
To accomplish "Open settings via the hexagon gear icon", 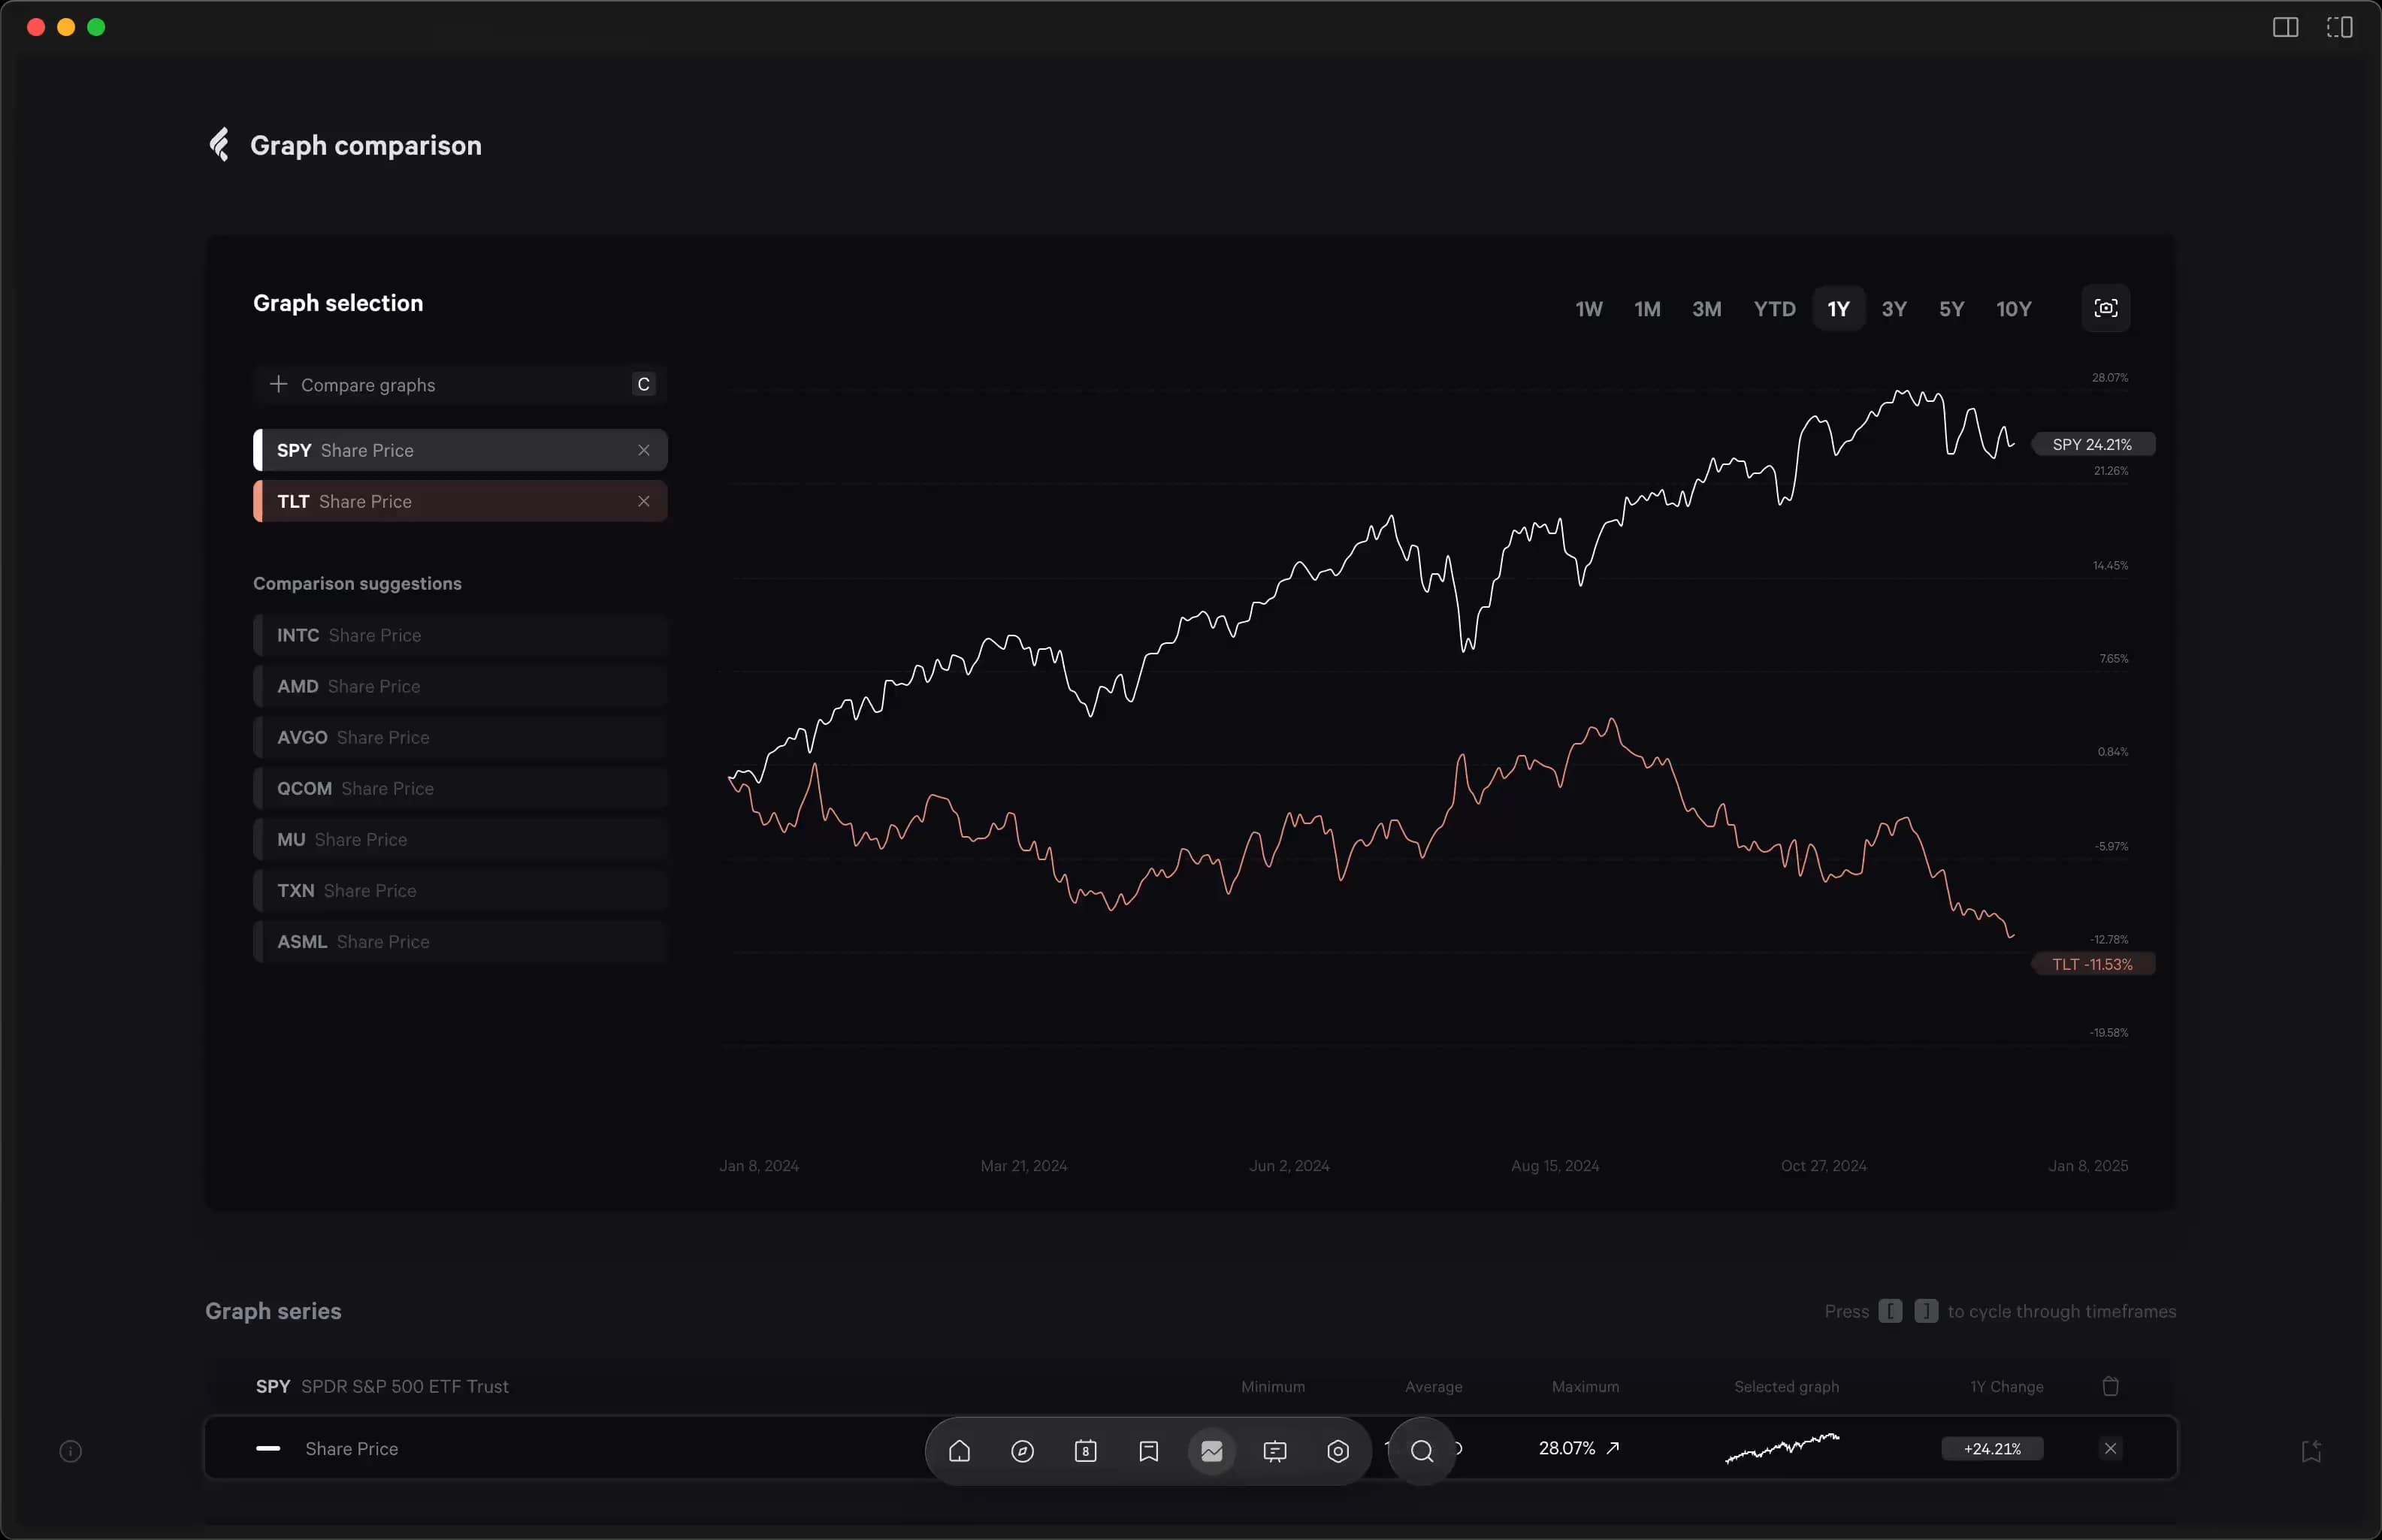I will 1338,1451.
